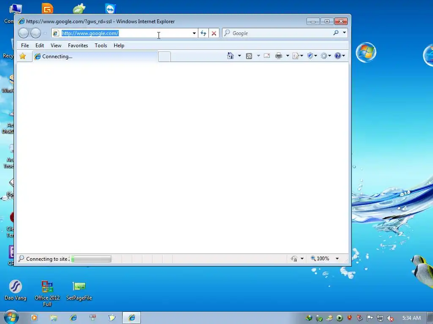
Task: Click the Windows logo desktop gadget
Action: (366, 52)
